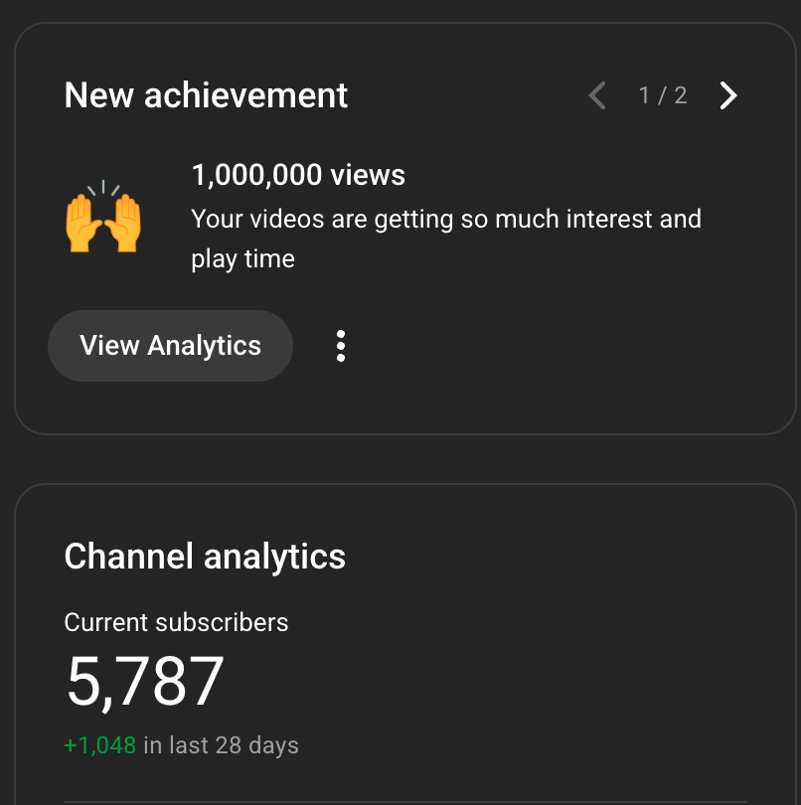Click the 'play time' text line

click(242, 259)
